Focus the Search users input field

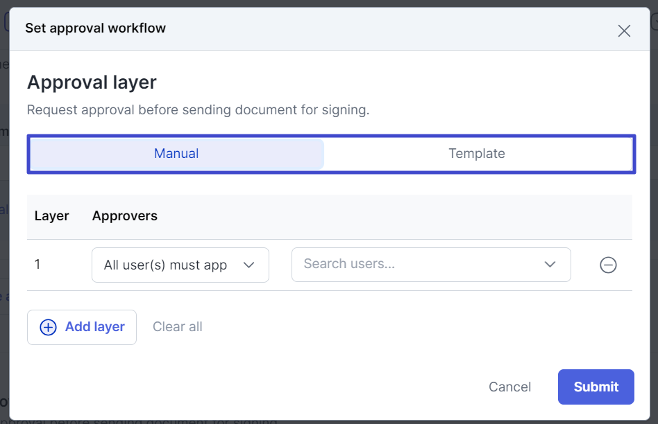[416, 264]
